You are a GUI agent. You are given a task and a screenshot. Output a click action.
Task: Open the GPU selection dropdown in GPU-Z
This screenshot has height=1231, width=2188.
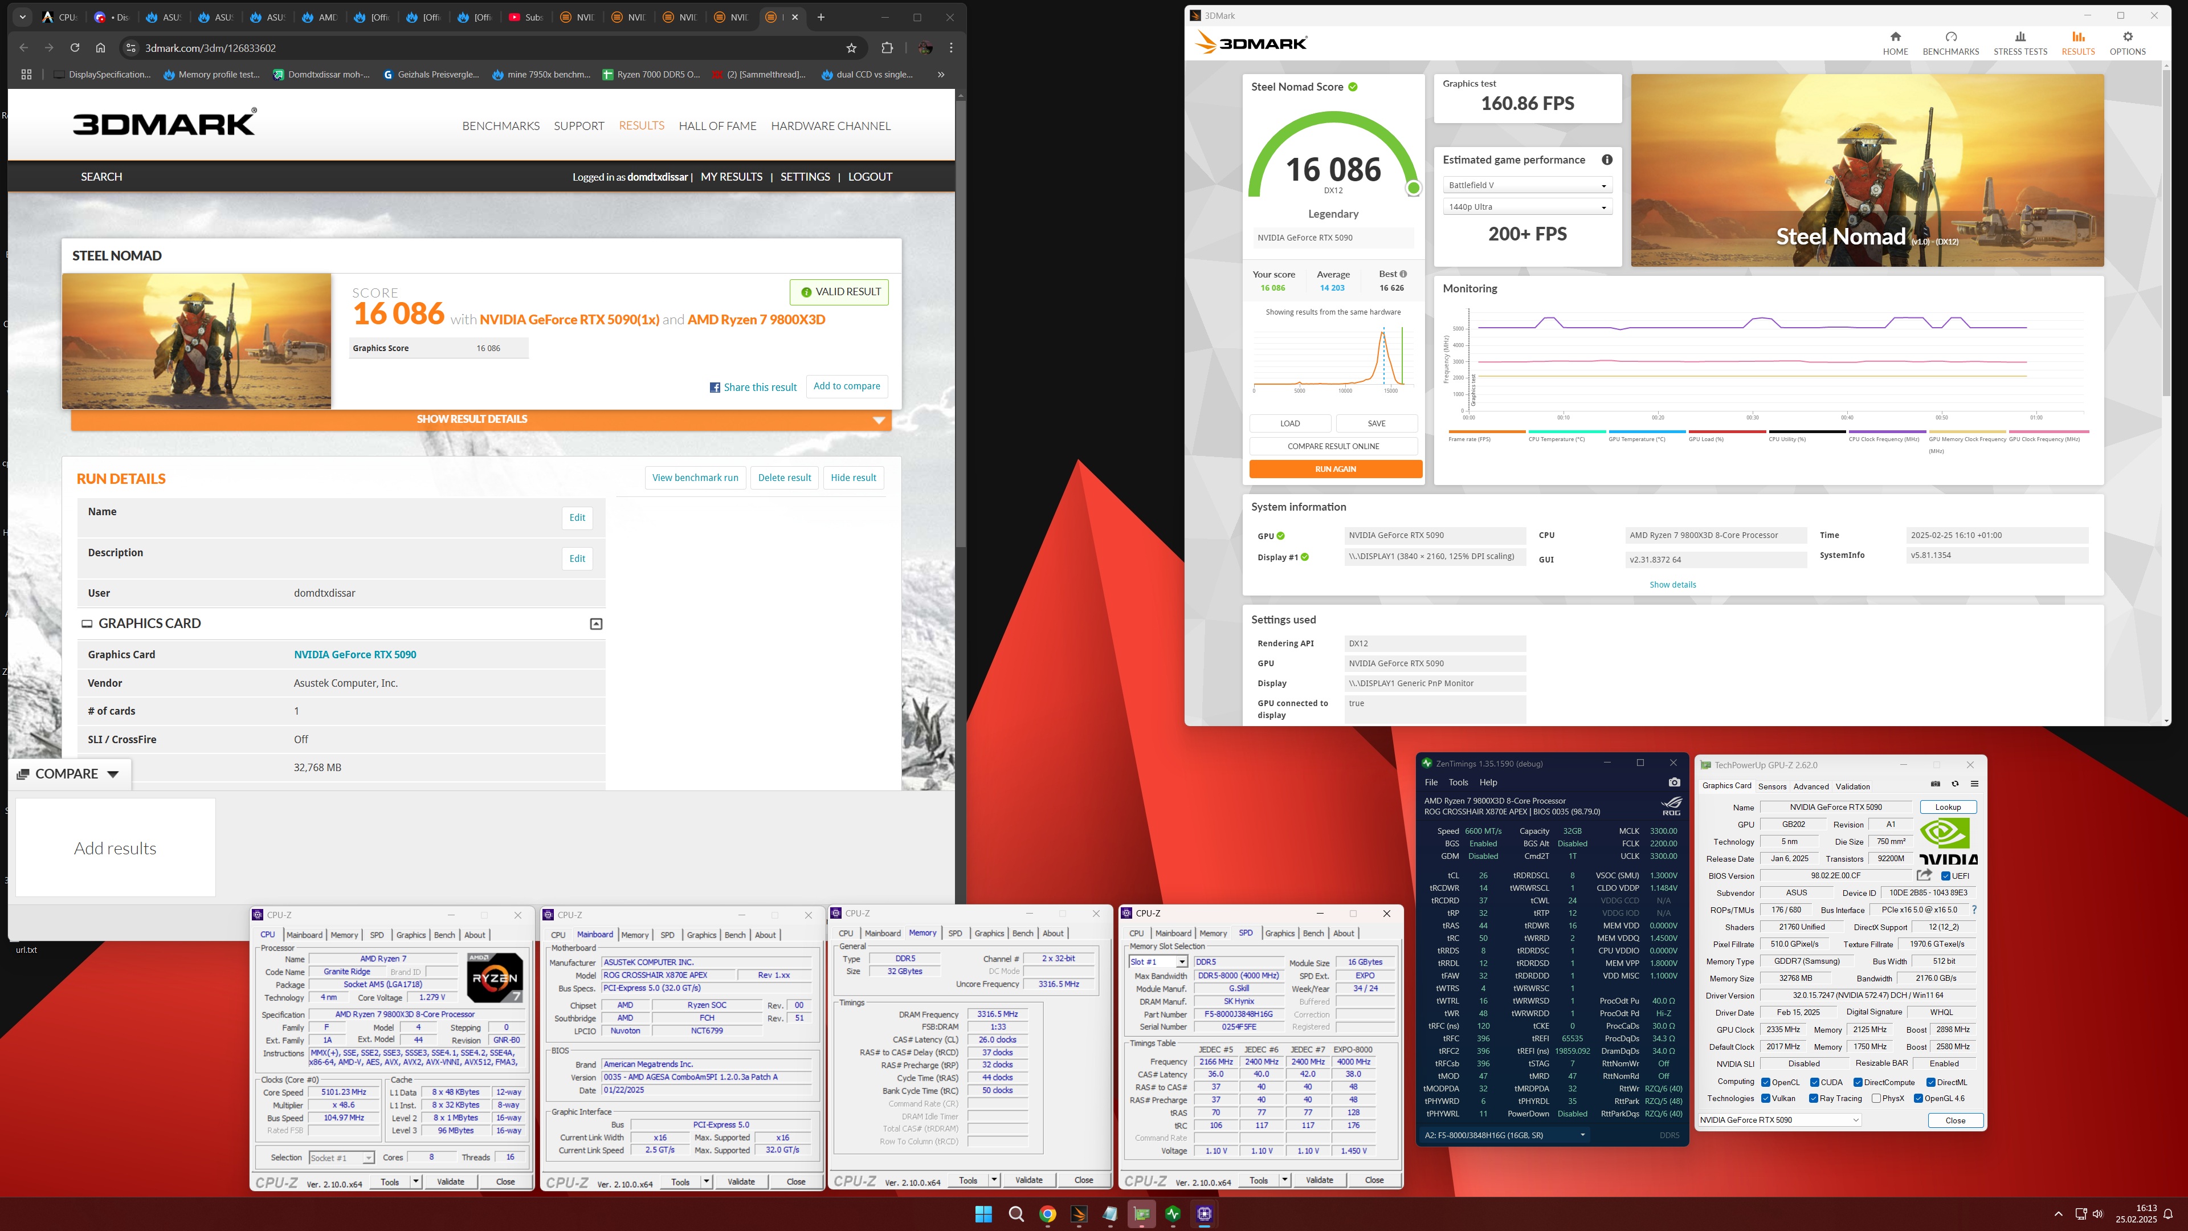[1778, 1120]
